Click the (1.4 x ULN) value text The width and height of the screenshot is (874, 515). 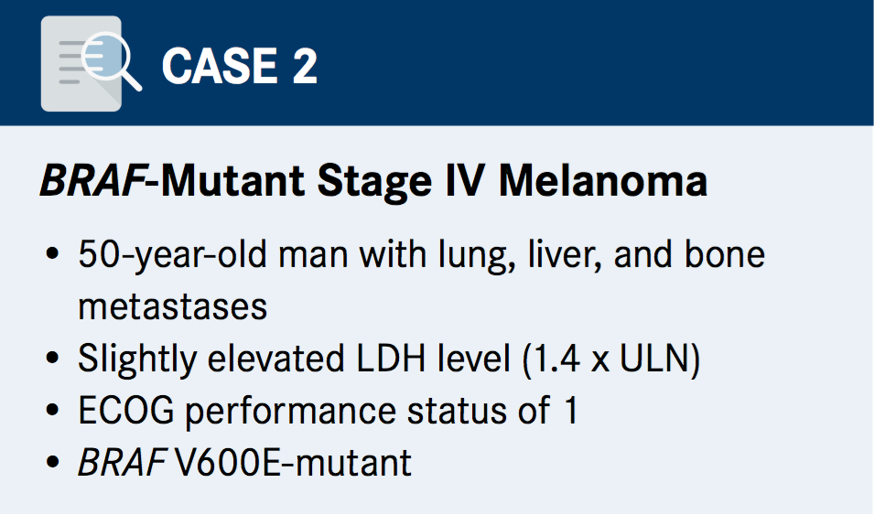pos(609,359)
